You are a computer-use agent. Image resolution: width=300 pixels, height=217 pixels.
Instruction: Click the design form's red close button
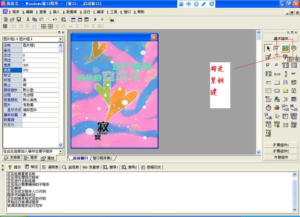coord(154,37)
